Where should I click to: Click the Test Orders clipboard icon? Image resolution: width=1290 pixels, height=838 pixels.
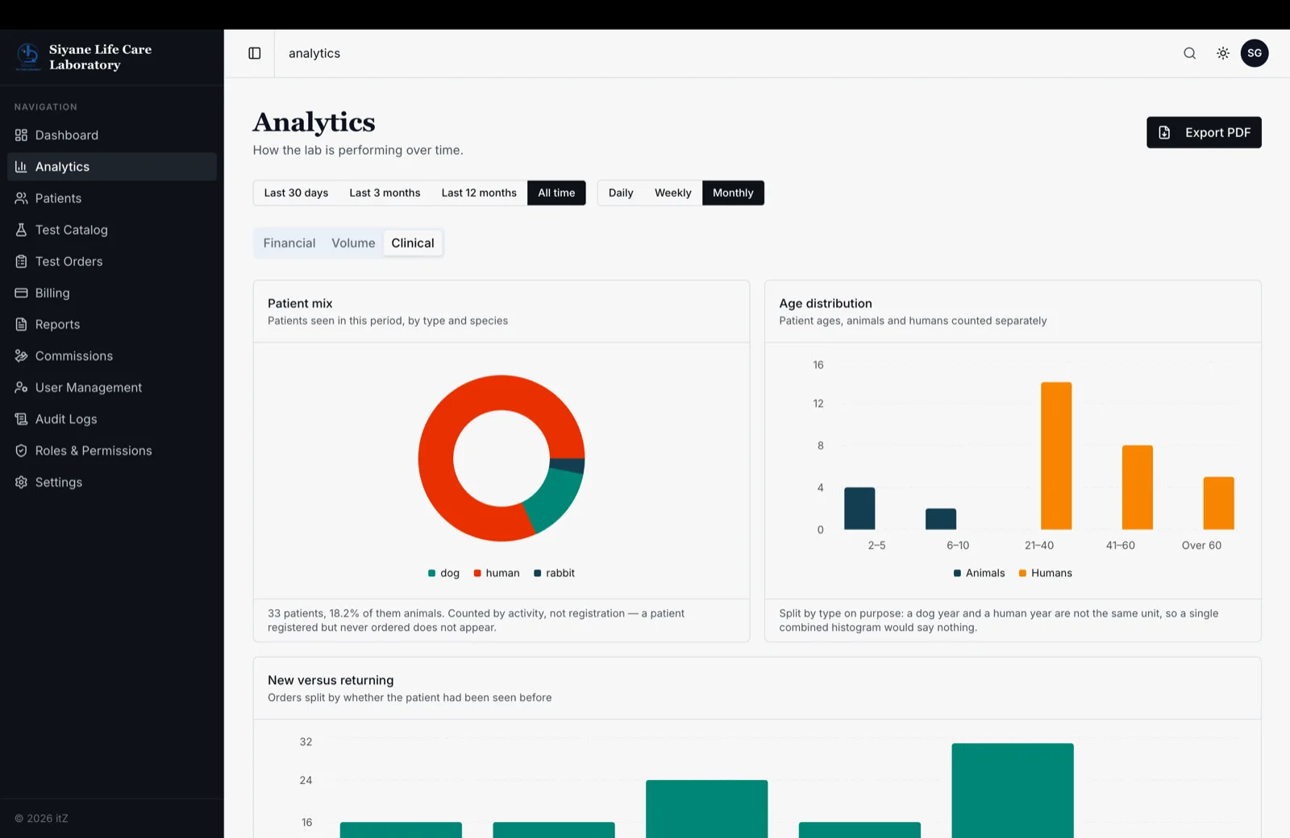[x=22, y=261]
